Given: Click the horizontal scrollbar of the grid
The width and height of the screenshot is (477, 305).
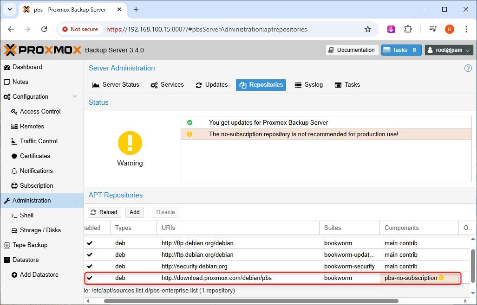Looking at the screenshot, I should (251, 301).
